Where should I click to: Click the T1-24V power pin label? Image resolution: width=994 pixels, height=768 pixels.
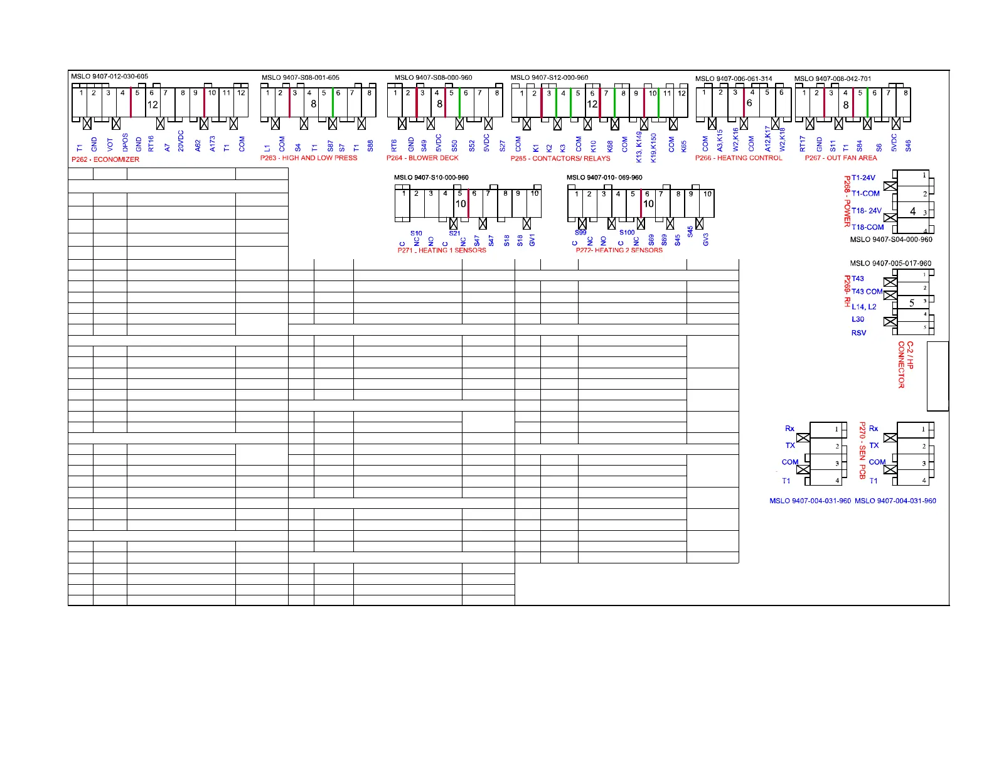point(863,178)
